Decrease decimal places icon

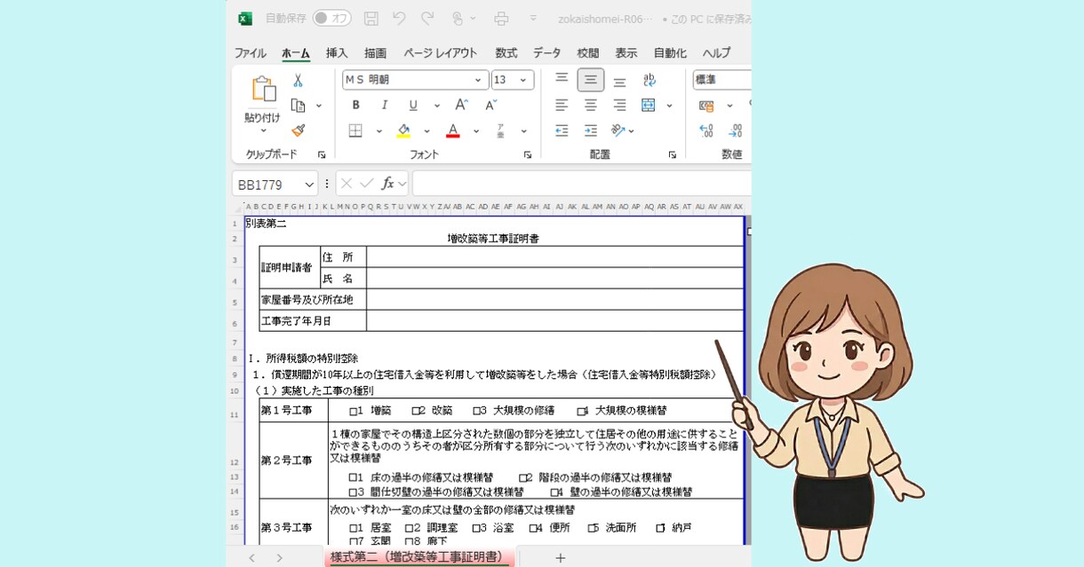(735, 130)
